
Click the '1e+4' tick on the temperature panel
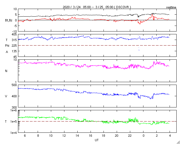14,133
